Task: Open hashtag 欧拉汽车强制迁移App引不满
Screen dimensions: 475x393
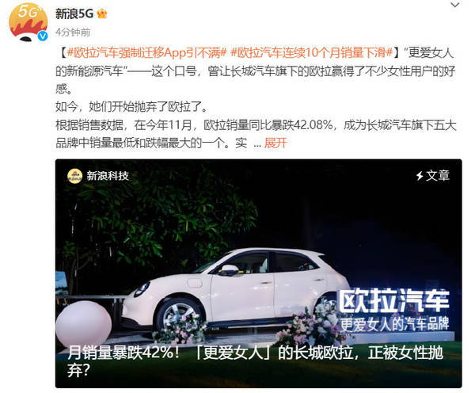Action: (147, 53)
